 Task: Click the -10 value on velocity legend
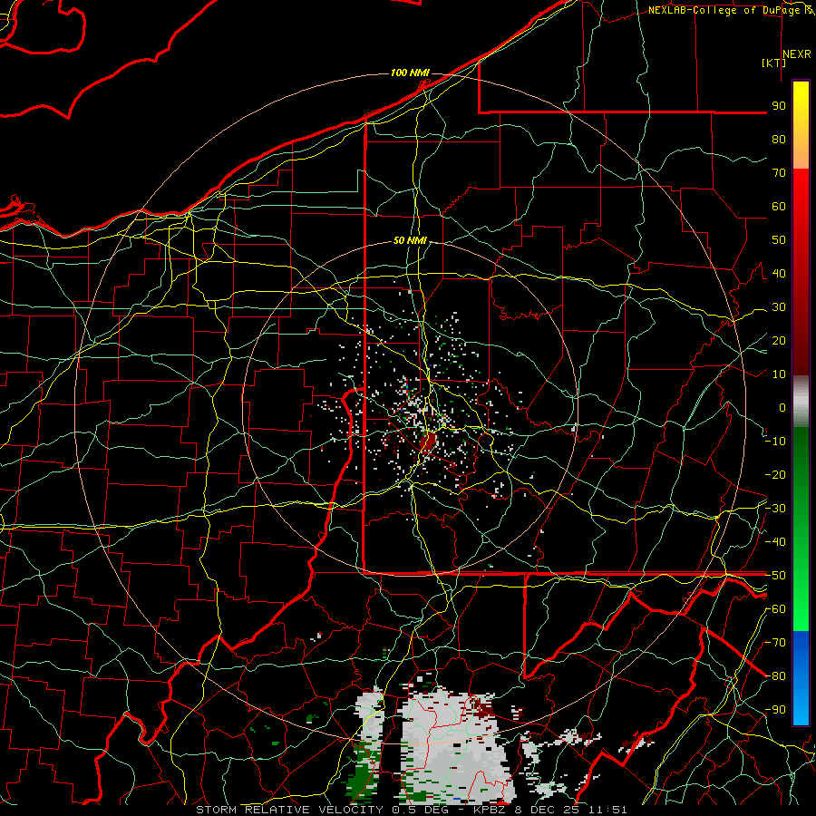(x=775, y=442)
